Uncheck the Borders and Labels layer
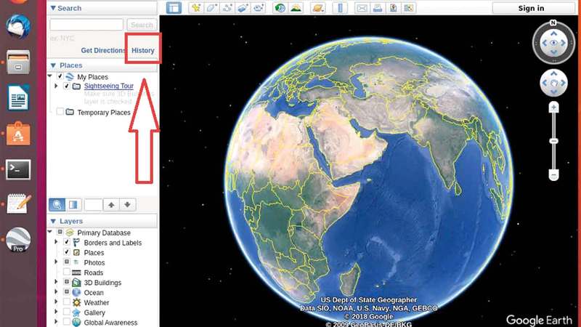Viewport: 581px width, 327px height. (x=67, y=243)
